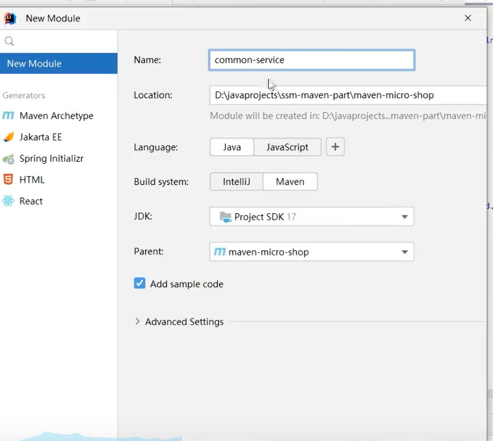Click the IntelliJ IDEA logo in title bar
Viewport: 493px width, 441px height.
tap(10, 18)
